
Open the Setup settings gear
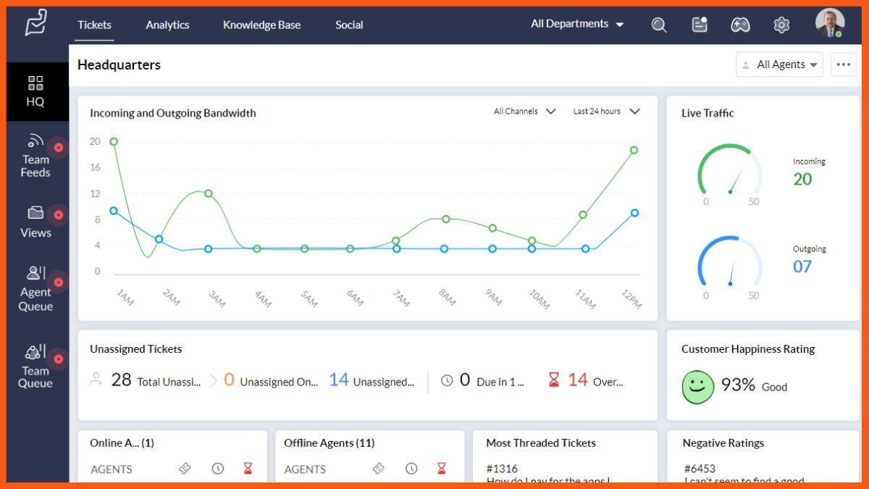click(781, 24)
